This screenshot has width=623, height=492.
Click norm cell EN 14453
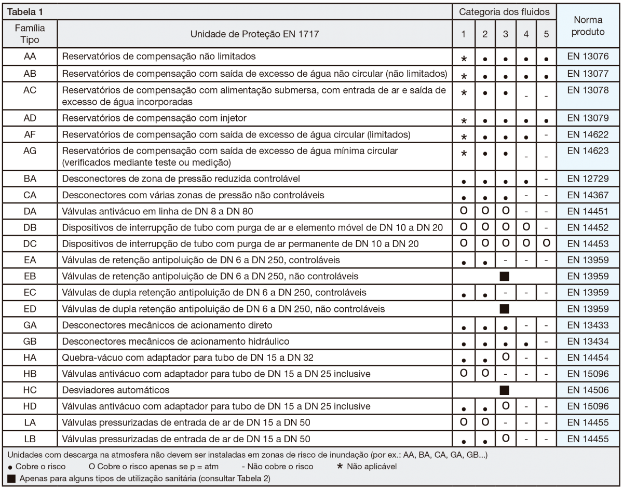tap(588, 243)
